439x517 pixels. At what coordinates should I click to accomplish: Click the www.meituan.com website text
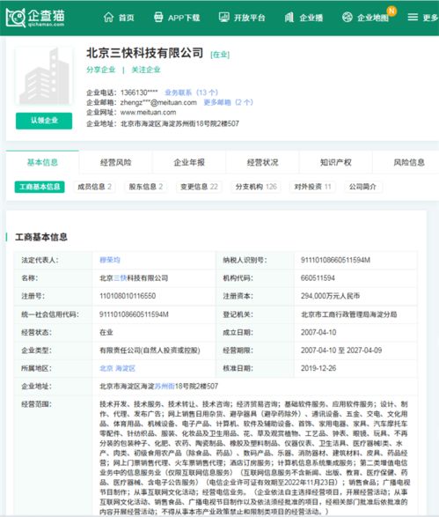pyautogui.click(x=148, y=113)
